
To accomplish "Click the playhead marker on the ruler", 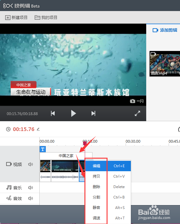I will tap(85, 143).
